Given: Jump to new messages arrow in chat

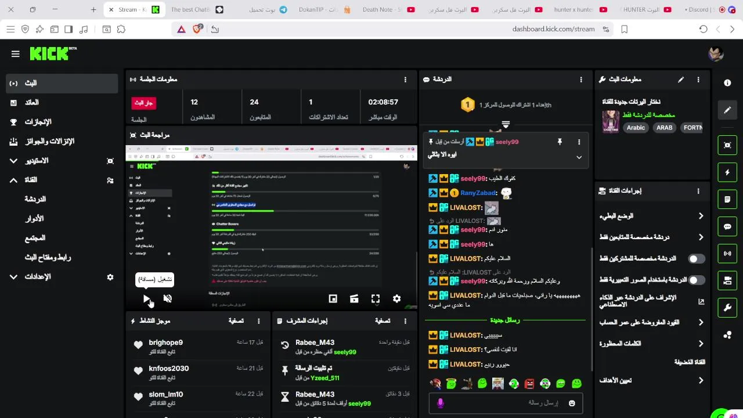Looking at the screenshot, I should coord(506,124).
